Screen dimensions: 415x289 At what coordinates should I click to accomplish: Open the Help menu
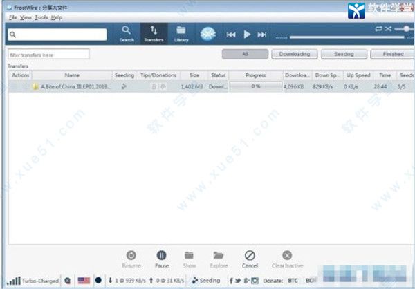coord(57,17)
